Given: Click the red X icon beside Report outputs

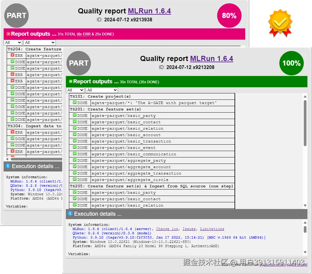Looking at the screenshot, I should [x=8, y=34].
